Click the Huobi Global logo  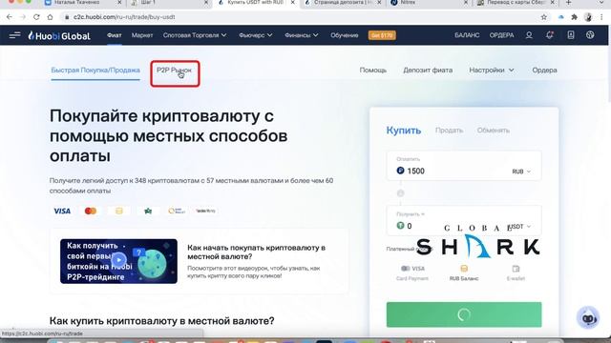point(59,36)
